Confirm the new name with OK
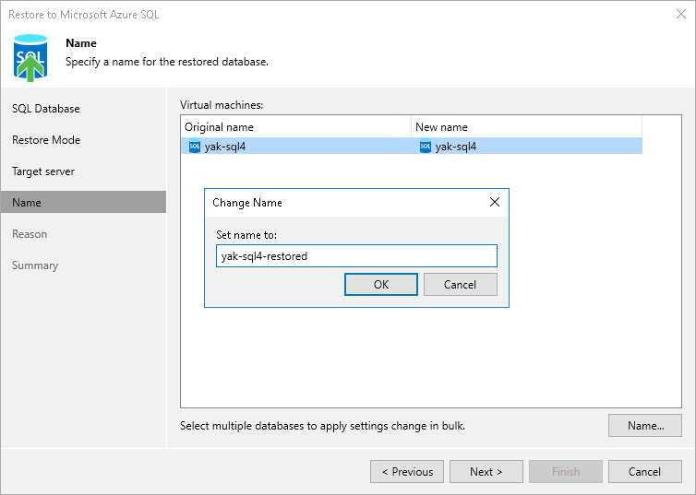Image resolution: width=696 pixels, height=495 pixels. pos(381,285)
